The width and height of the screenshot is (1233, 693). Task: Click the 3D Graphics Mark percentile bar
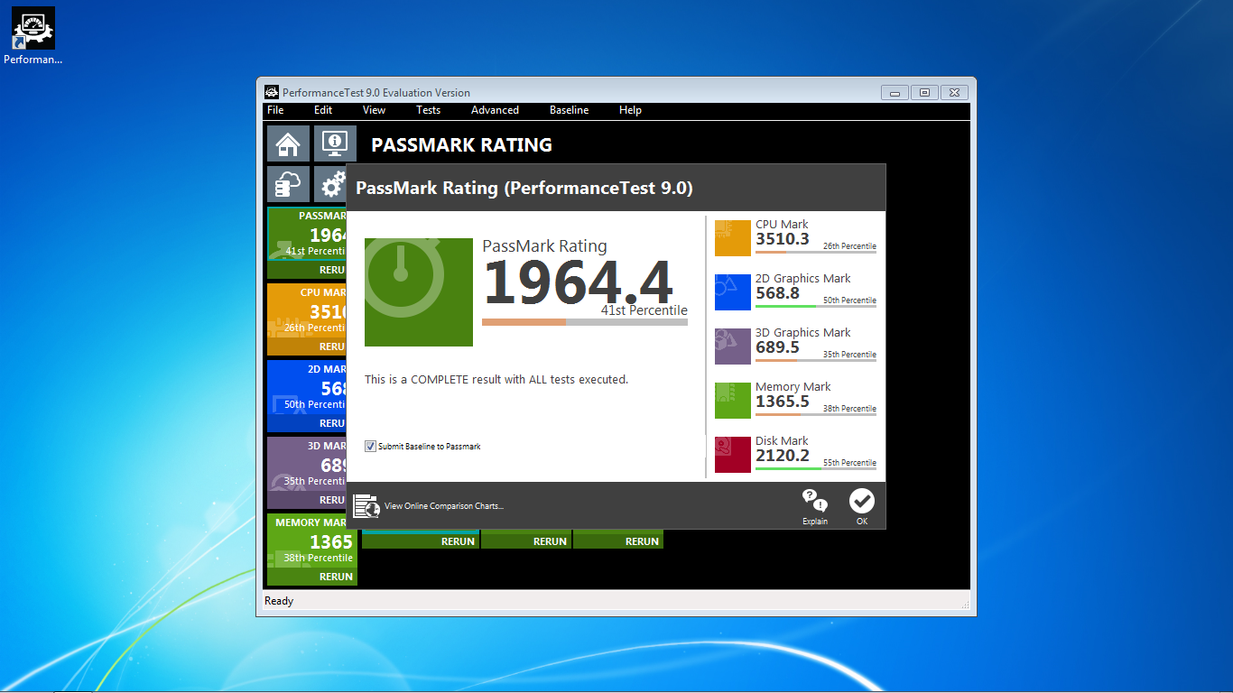pyautogui.click(x=816, y=360)
